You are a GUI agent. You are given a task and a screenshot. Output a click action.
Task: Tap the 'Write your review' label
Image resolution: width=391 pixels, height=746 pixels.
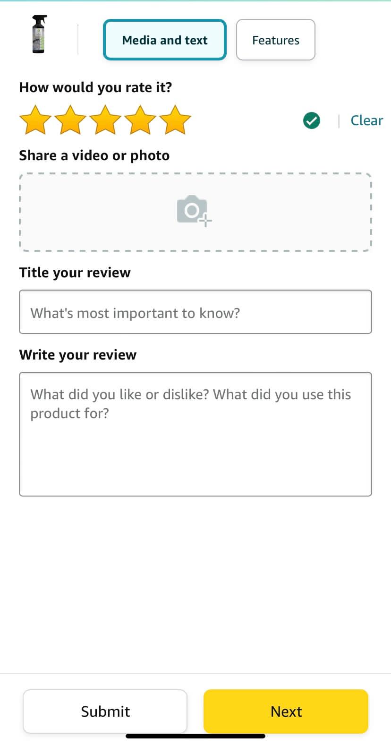click(x=78, y=355)
